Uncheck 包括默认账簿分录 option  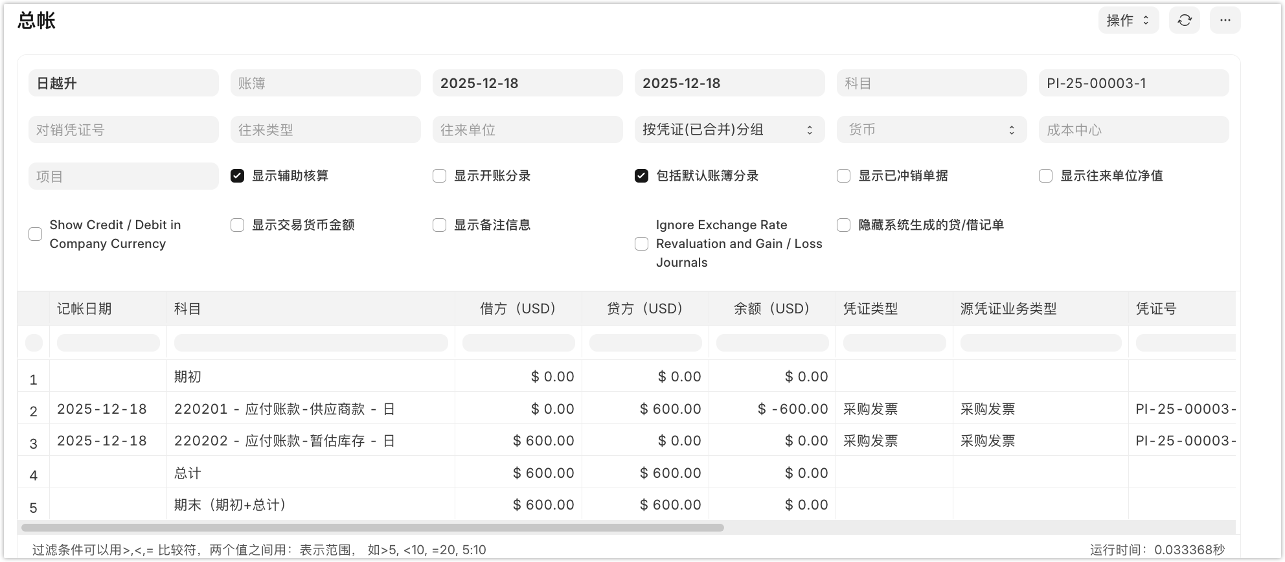tap(642, 176)
